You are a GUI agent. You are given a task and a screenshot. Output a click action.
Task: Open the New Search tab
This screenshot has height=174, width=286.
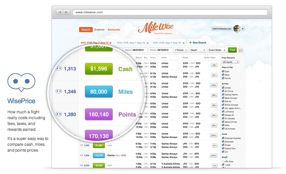click(198, 43)
